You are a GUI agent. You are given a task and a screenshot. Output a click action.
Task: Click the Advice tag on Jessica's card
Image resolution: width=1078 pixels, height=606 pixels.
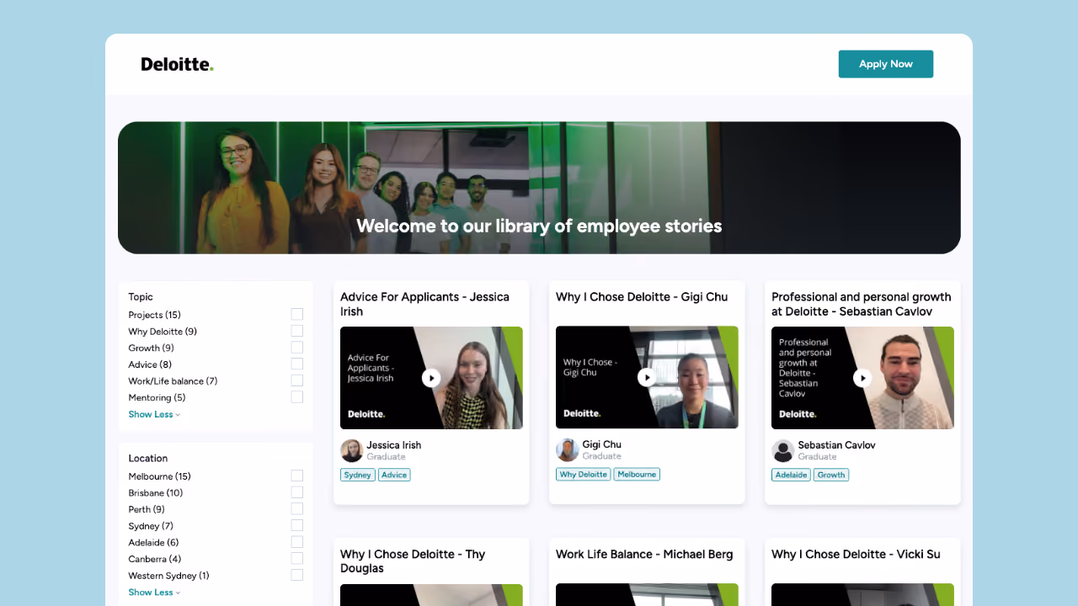[394, 475]
